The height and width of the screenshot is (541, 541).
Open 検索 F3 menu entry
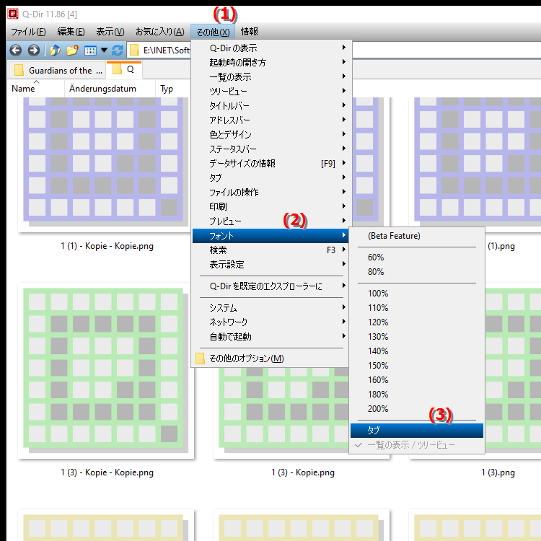pyautogui.click(x=270, y=250)
